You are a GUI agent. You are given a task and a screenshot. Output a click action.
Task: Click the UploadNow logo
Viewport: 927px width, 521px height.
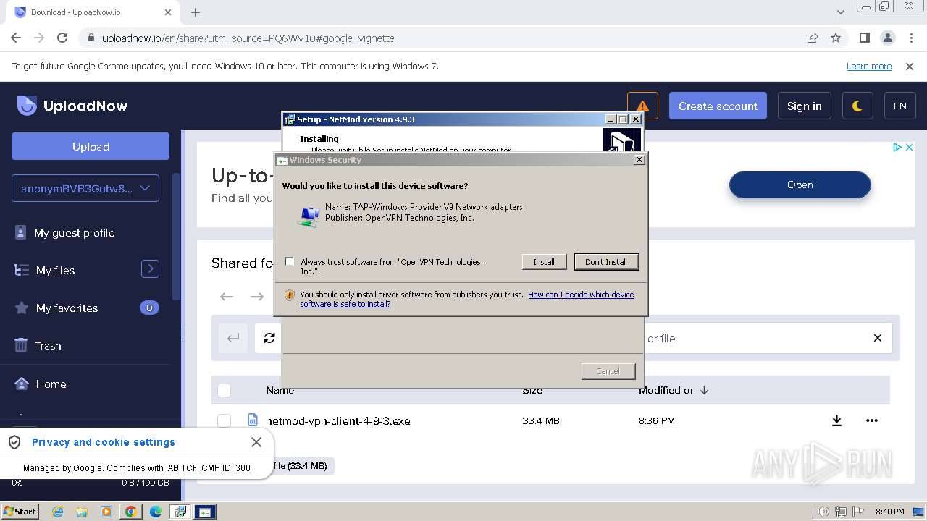[x=72, y=106]
